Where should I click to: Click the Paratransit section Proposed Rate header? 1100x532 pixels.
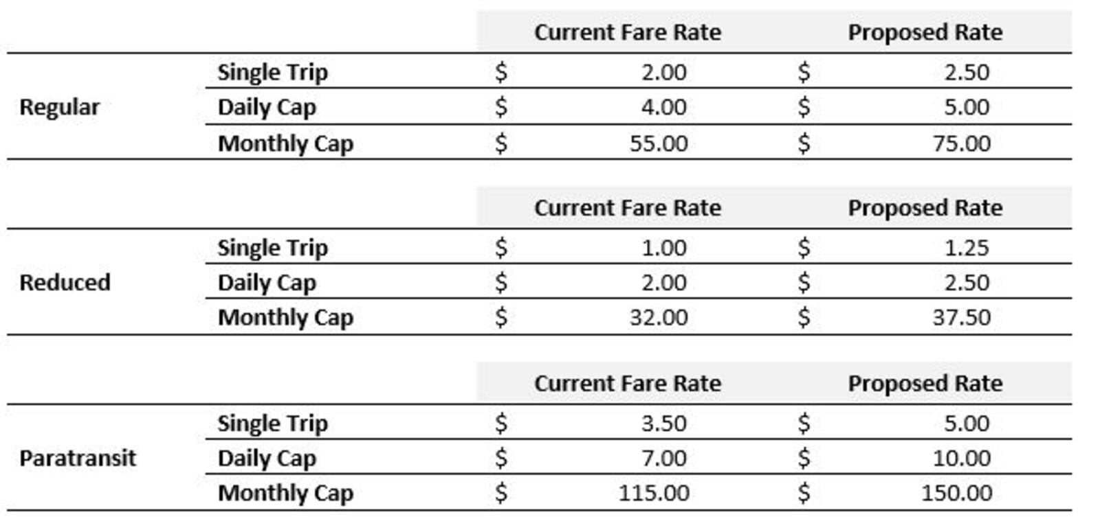tap(925, 383)
